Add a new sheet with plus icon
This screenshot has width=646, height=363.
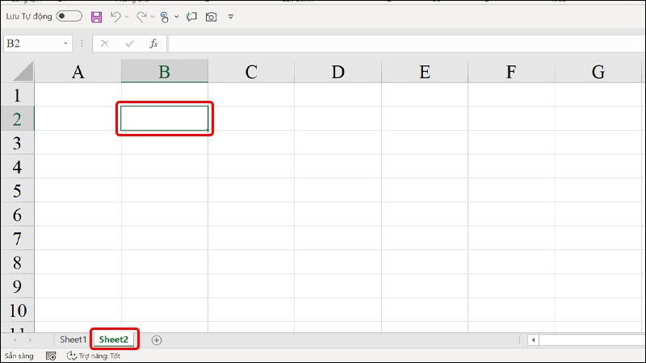(157, 340)
